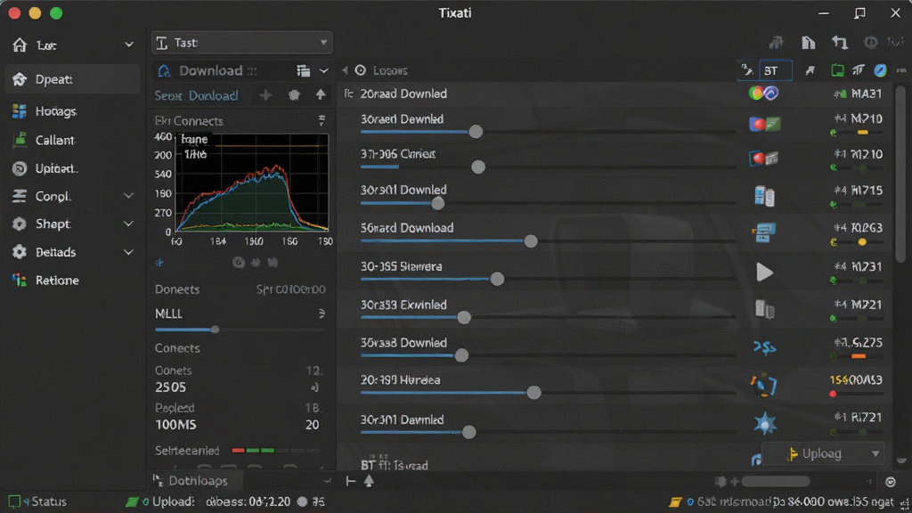Click the Locors clock icon

(x=361, y=70)
